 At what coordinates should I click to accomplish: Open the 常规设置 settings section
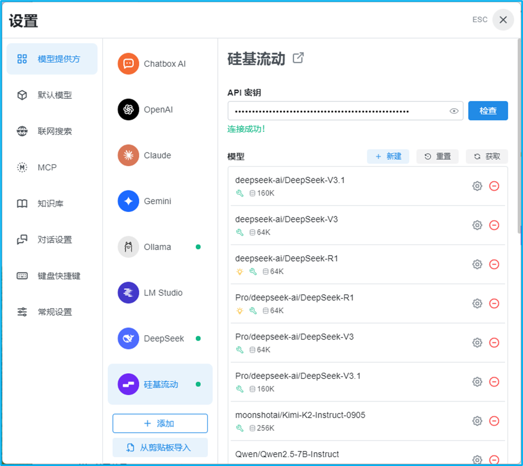click(52, 312)
